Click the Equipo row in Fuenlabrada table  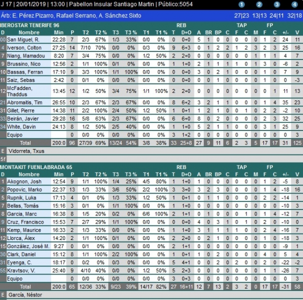pos(151,279)
